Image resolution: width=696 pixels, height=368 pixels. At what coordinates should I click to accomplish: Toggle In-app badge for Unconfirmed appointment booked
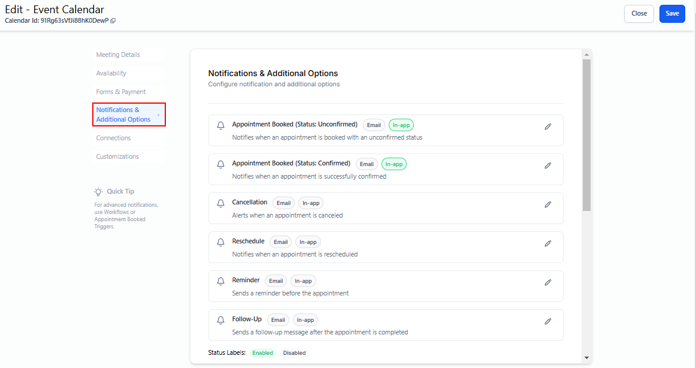click(401, 125)
